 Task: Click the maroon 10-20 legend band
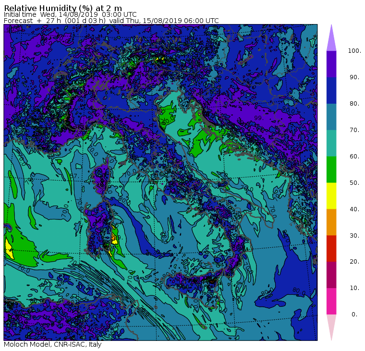click(331, 275)
